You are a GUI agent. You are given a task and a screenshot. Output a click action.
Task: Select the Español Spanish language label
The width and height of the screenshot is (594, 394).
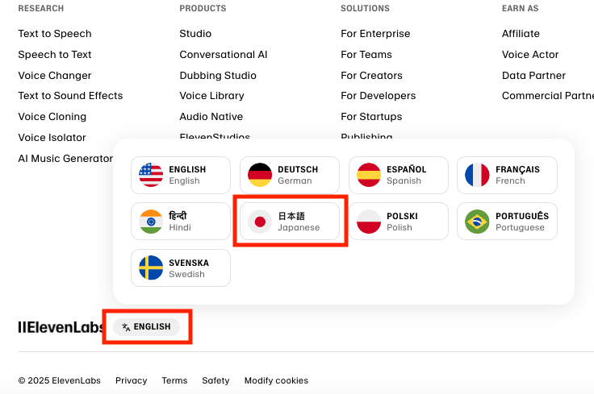[x=407, y=175]
